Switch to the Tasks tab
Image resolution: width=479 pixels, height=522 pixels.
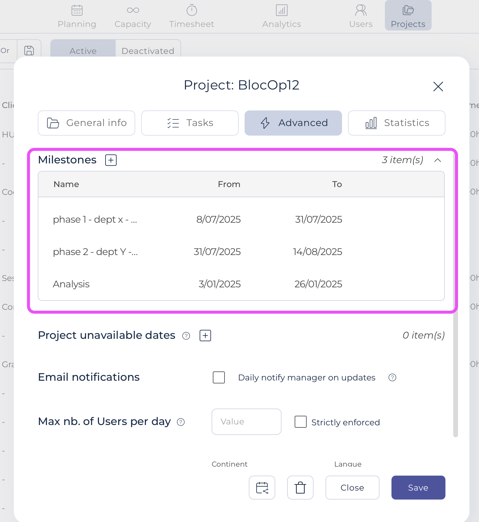pyautogui.click(x=190, y=123)
